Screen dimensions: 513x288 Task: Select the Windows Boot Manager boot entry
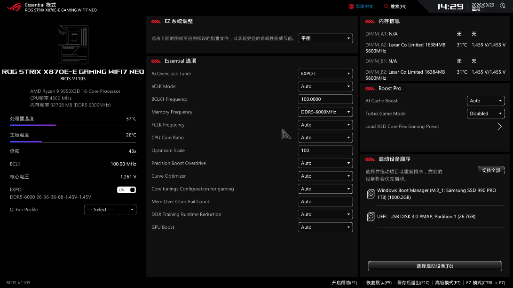(x=435, y=194)
